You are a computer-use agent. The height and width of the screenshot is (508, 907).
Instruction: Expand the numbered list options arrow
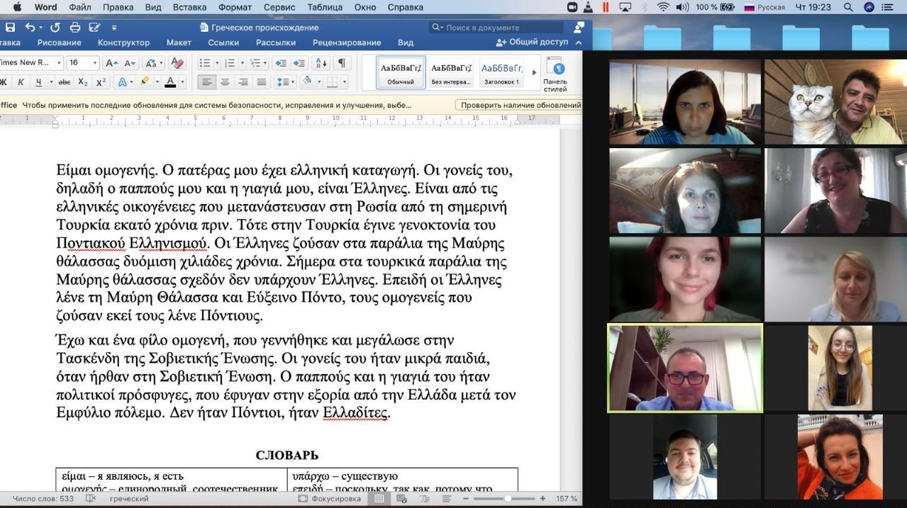(243, 63)
